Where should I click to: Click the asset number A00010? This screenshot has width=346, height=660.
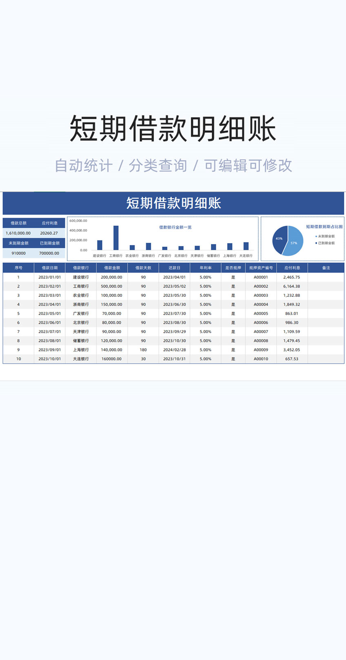point(261,359)
